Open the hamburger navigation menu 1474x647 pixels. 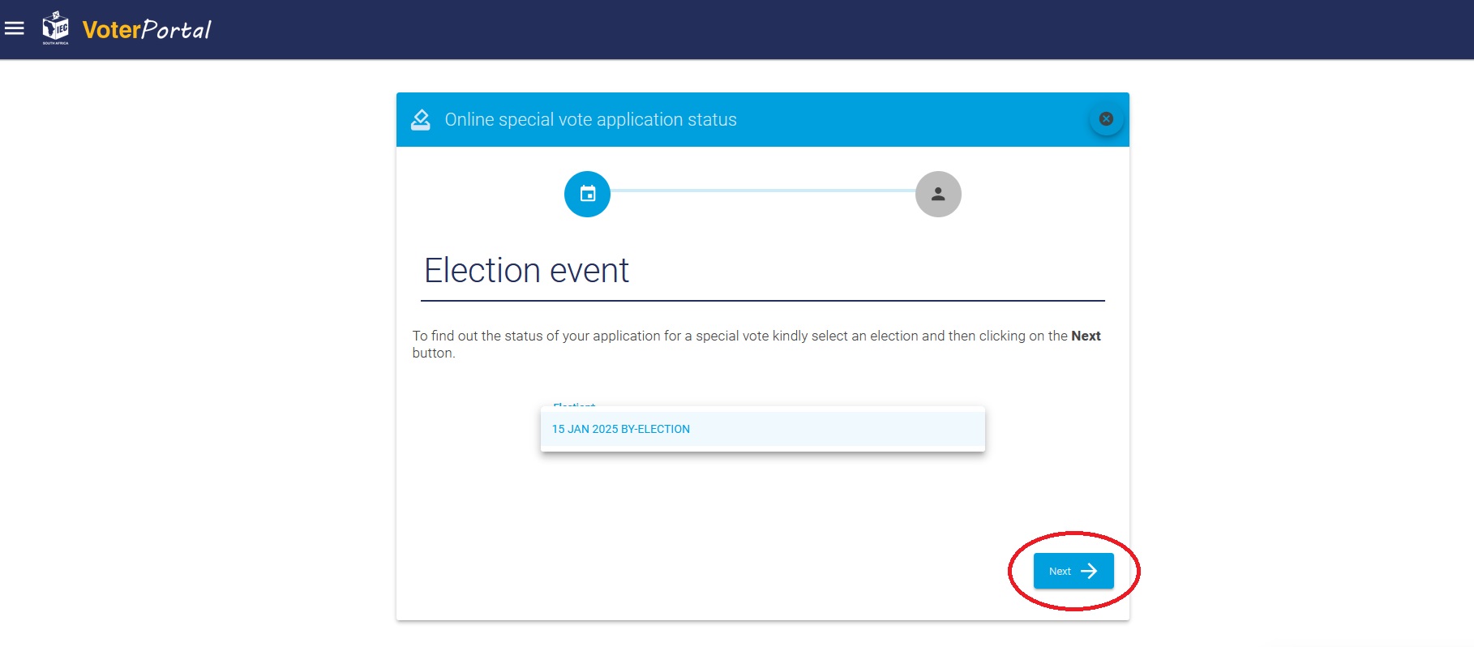15,29
